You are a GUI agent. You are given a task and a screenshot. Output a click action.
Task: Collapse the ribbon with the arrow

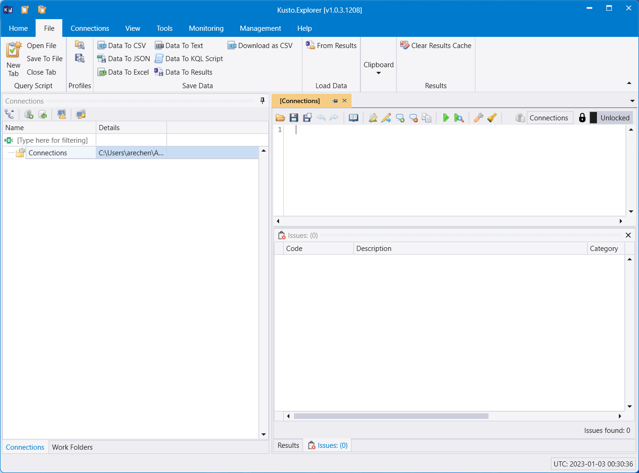tap(629, 83)
